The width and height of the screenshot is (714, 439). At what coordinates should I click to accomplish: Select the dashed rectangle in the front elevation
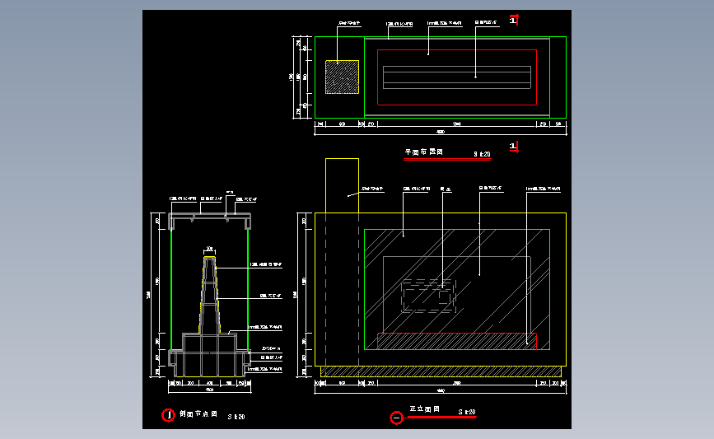[428, 296]
